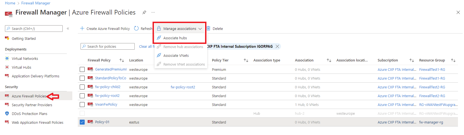Select the fw-policy-child2 checkbox
Viewport: 464px width, 135px height.
[x=82, y=87]
